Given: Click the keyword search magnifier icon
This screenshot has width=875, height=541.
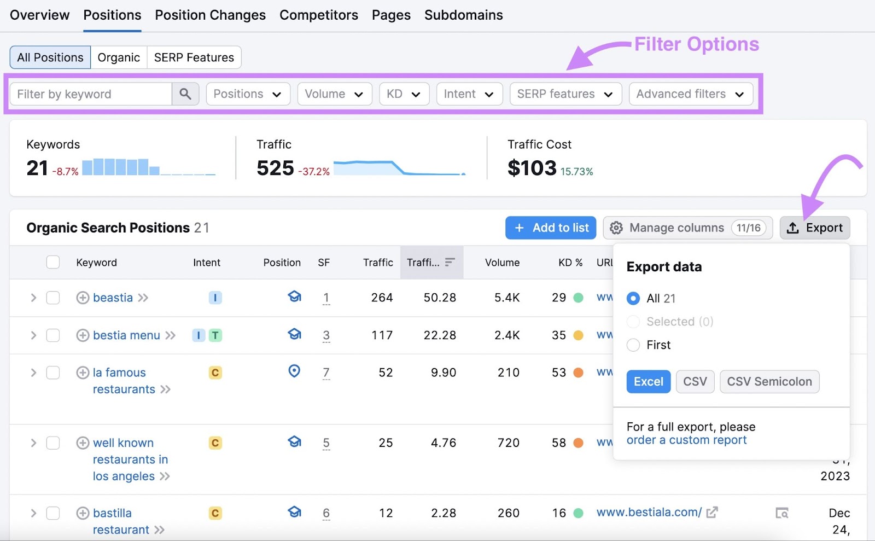Looking at the screenshot, I should point(185,94).
